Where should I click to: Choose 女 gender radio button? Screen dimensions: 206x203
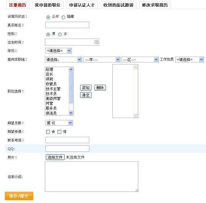60,34
